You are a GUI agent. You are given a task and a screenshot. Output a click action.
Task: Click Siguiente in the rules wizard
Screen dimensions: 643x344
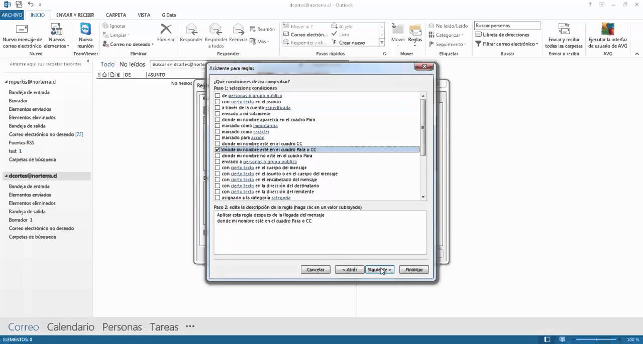pos(379,270)
